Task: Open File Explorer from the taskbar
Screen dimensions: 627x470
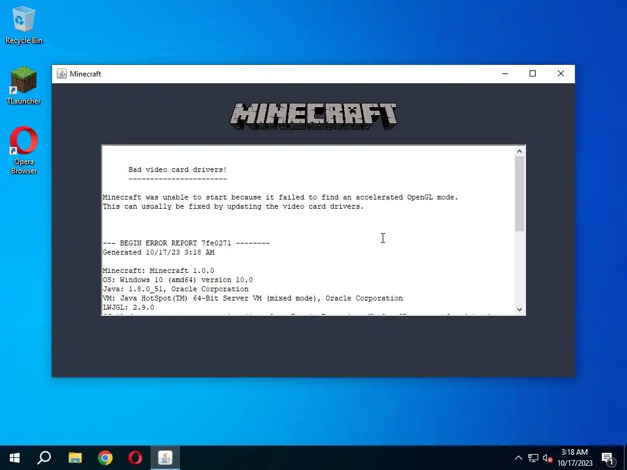Action: pyautogui.click(x=75, y=458)
